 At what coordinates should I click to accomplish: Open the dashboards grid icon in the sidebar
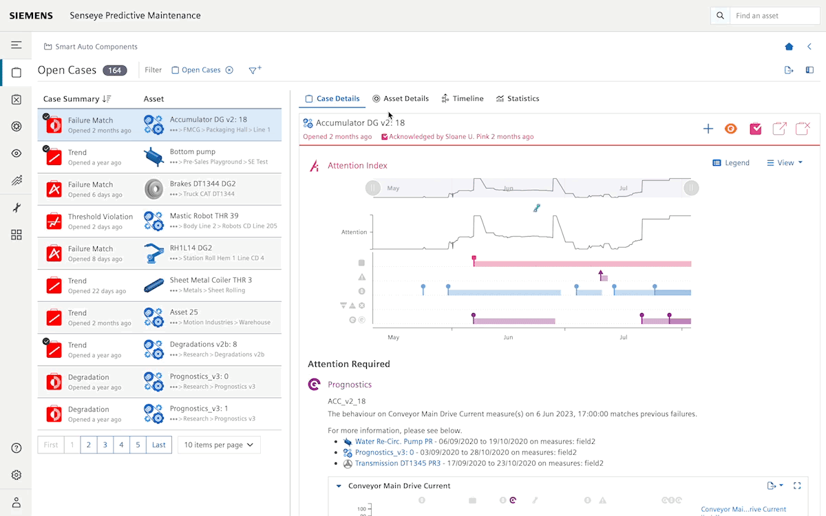(x=17, y=235)
